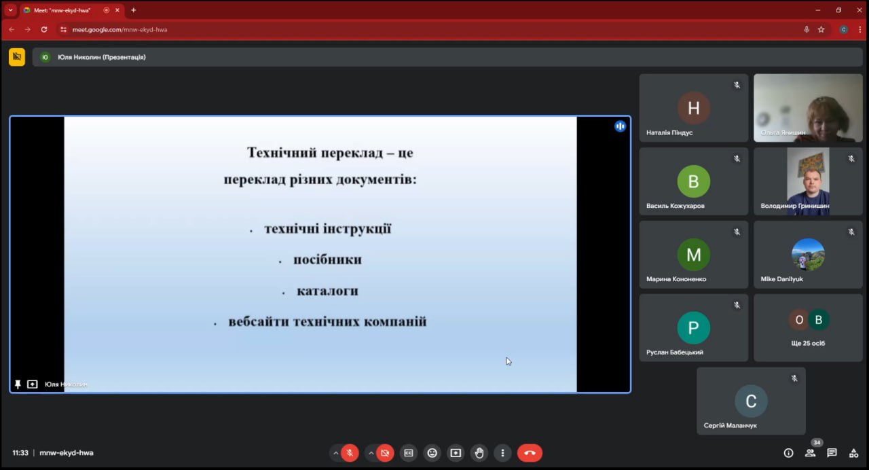Turn on the camera

coord(385,453)
